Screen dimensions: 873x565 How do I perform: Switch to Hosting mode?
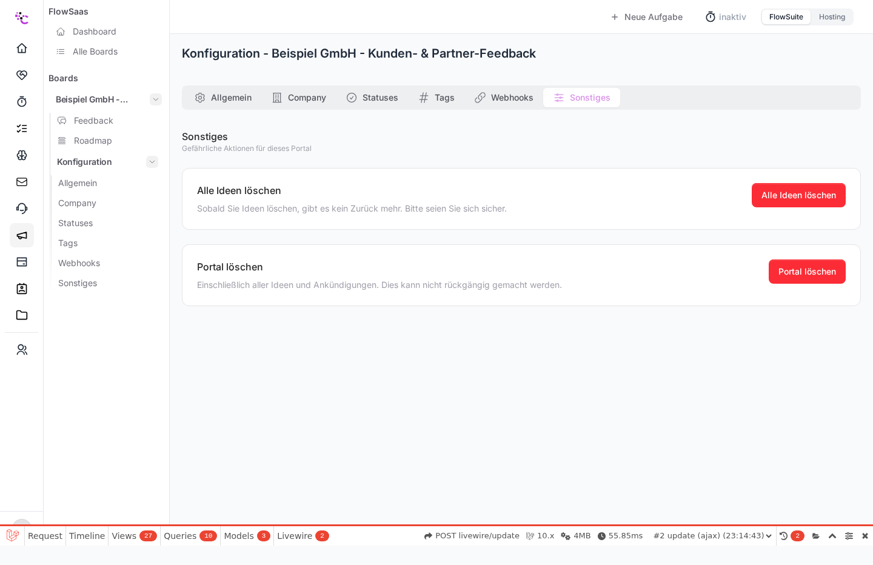832,17
